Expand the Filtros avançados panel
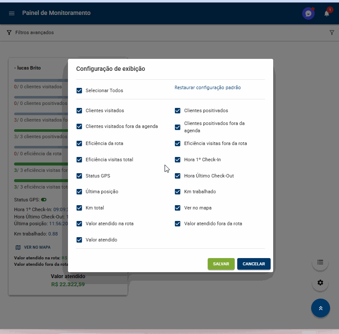 [x=169, y=32]
